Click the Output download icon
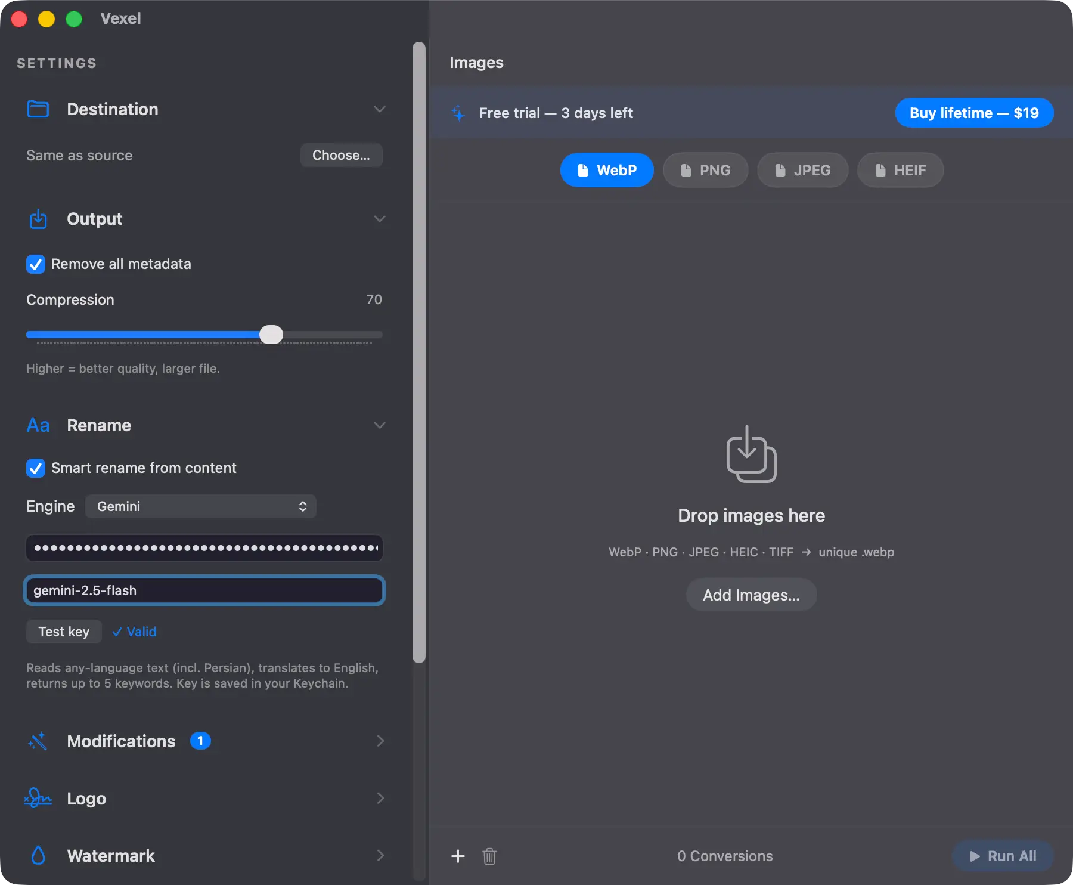Image resolution: width=1073 pixels, height=885 pixels. tap(38, 219)
